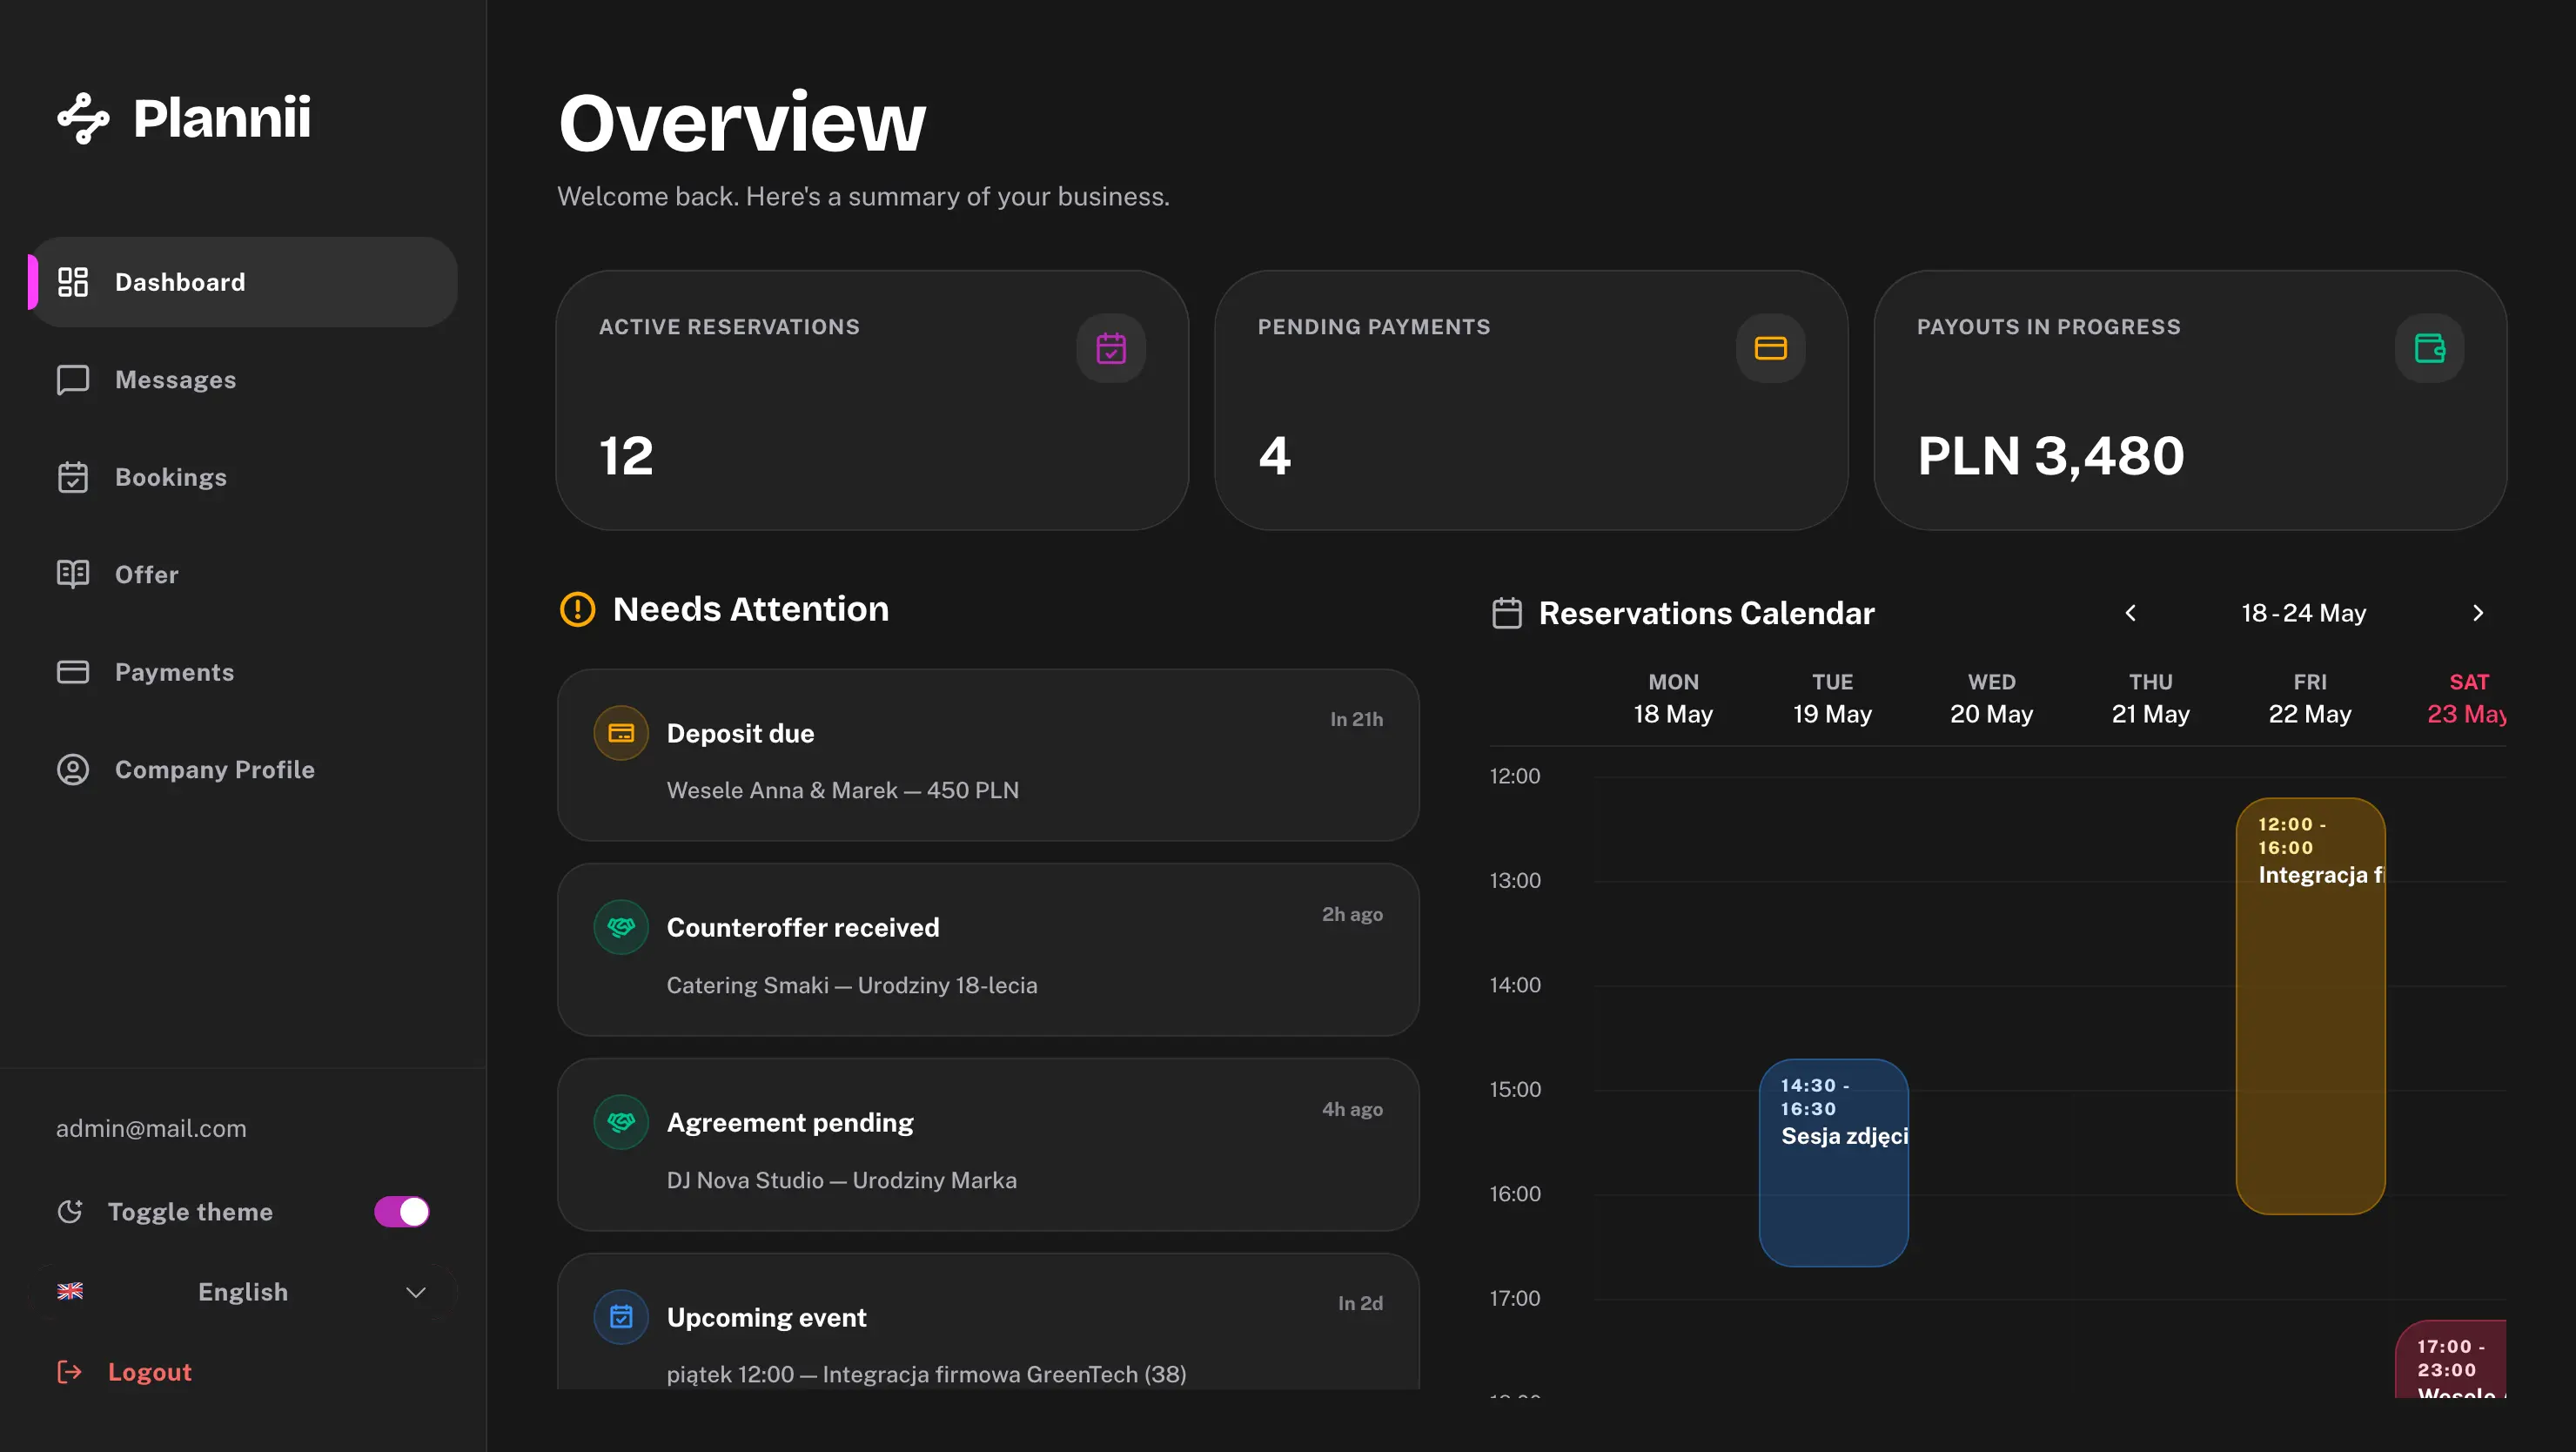
Task: Click the 15:00 time label in calendar
Action: click(x=1515, y=1089)
